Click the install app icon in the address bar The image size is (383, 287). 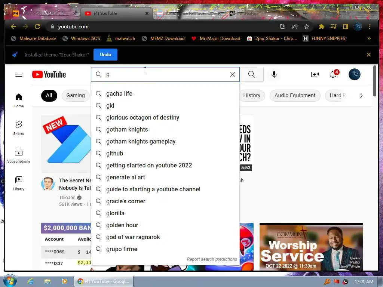pyautogui.click(x=283, y=27)
